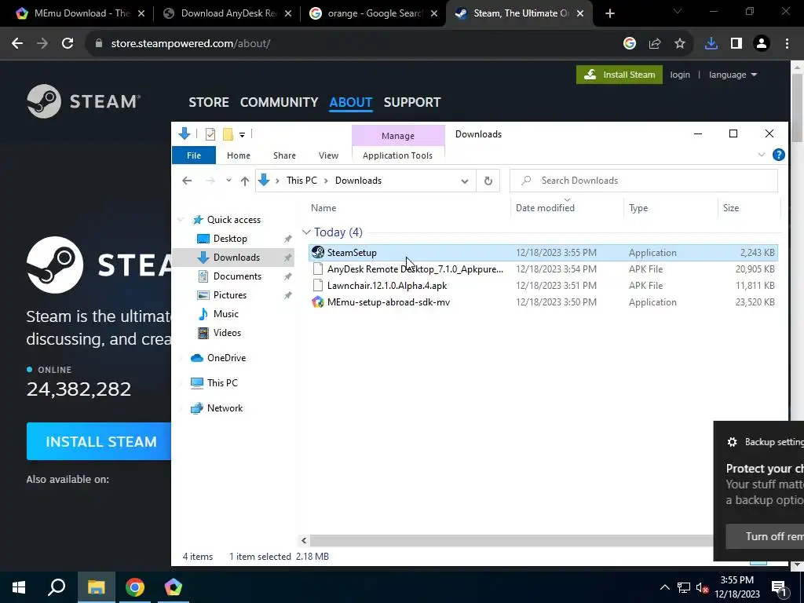Click the Google icon in address bar
The width and height of the screenshot is (804, 603).
point(630,44)
